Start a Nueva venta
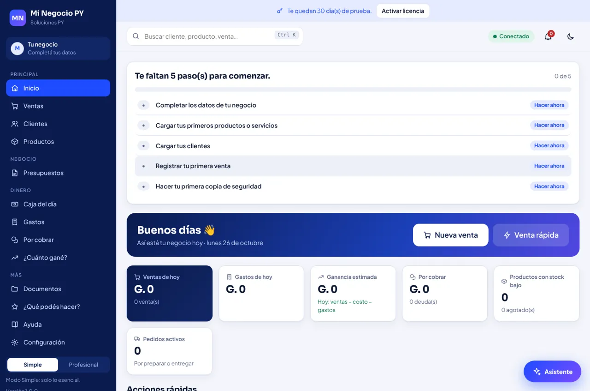The image size is (590, 391). (450, 235)
